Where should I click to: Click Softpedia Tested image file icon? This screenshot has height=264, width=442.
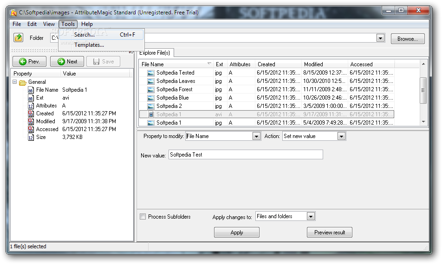click(x=151, y=73)
